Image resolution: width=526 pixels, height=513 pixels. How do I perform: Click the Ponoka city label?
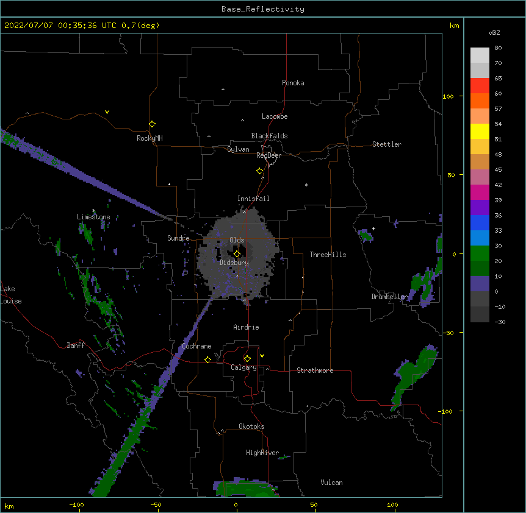[x=293, y=83]
